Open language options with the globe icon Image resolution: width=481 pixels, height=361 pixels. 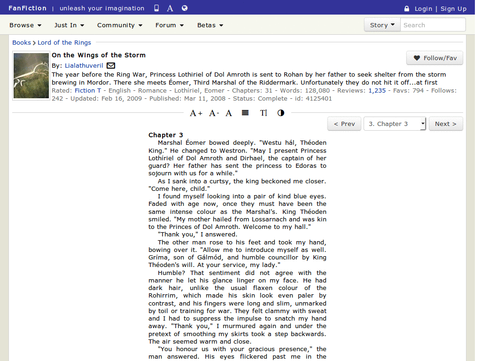click(x=185, y=8)
